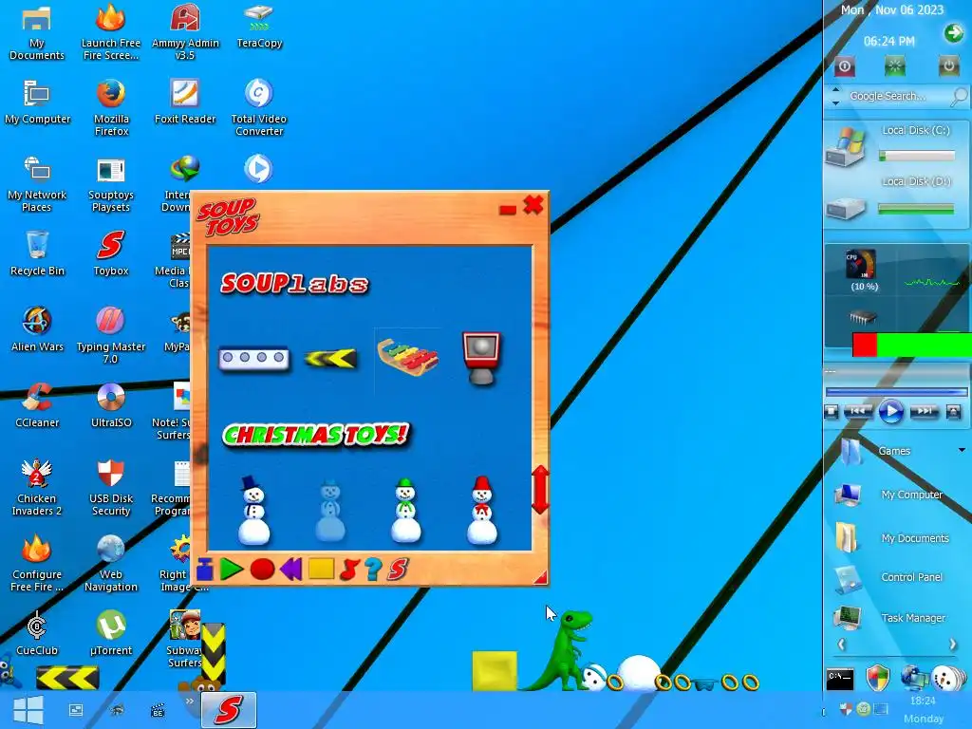Select the red monitor gadget toy
Image resolution: width=972 pixels, height=729 pixels.
pos(481,358)
